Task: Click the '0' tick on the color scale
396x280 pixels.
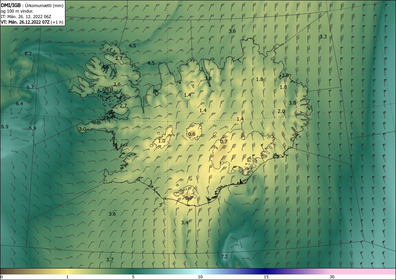Action: point(2,277)
